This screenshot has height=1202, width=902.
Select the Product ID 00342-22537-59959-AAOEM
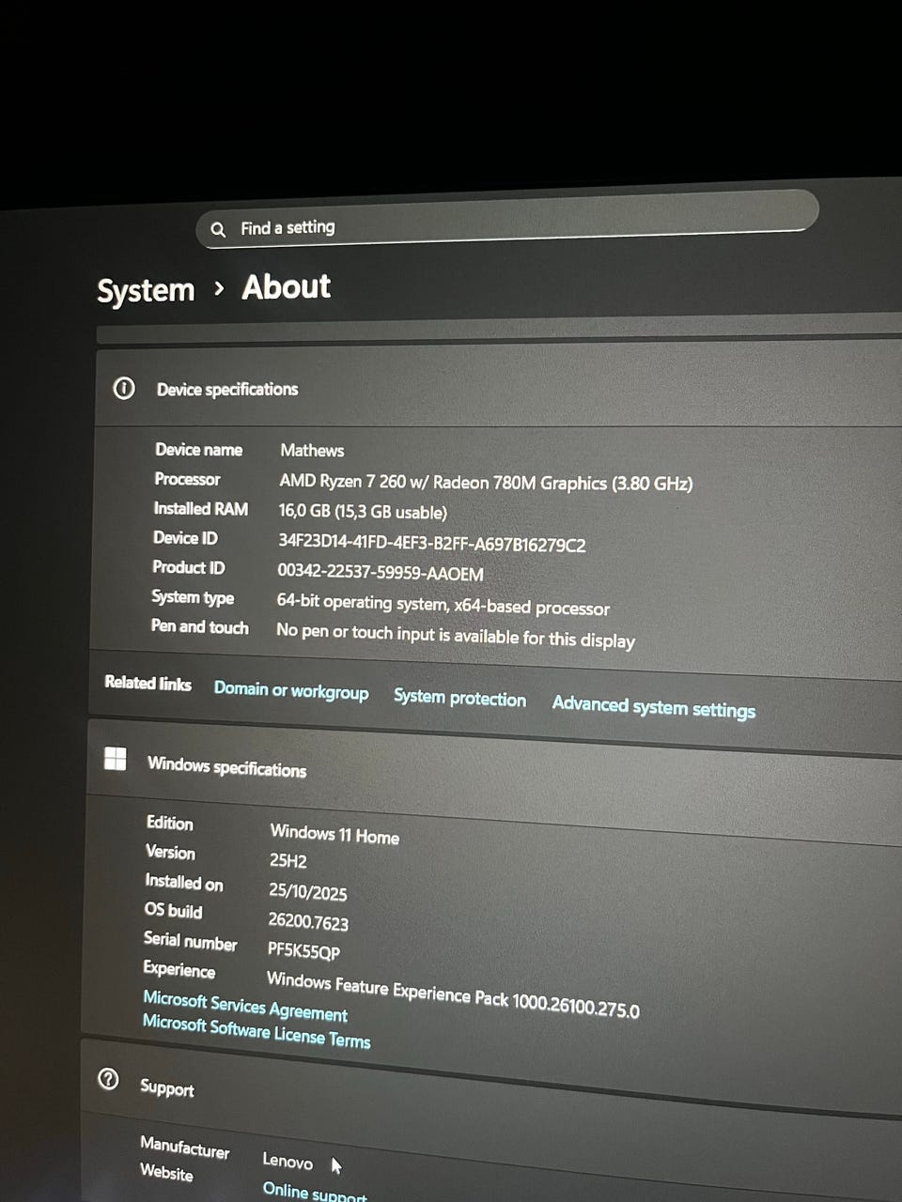click(x=381, y=573)
